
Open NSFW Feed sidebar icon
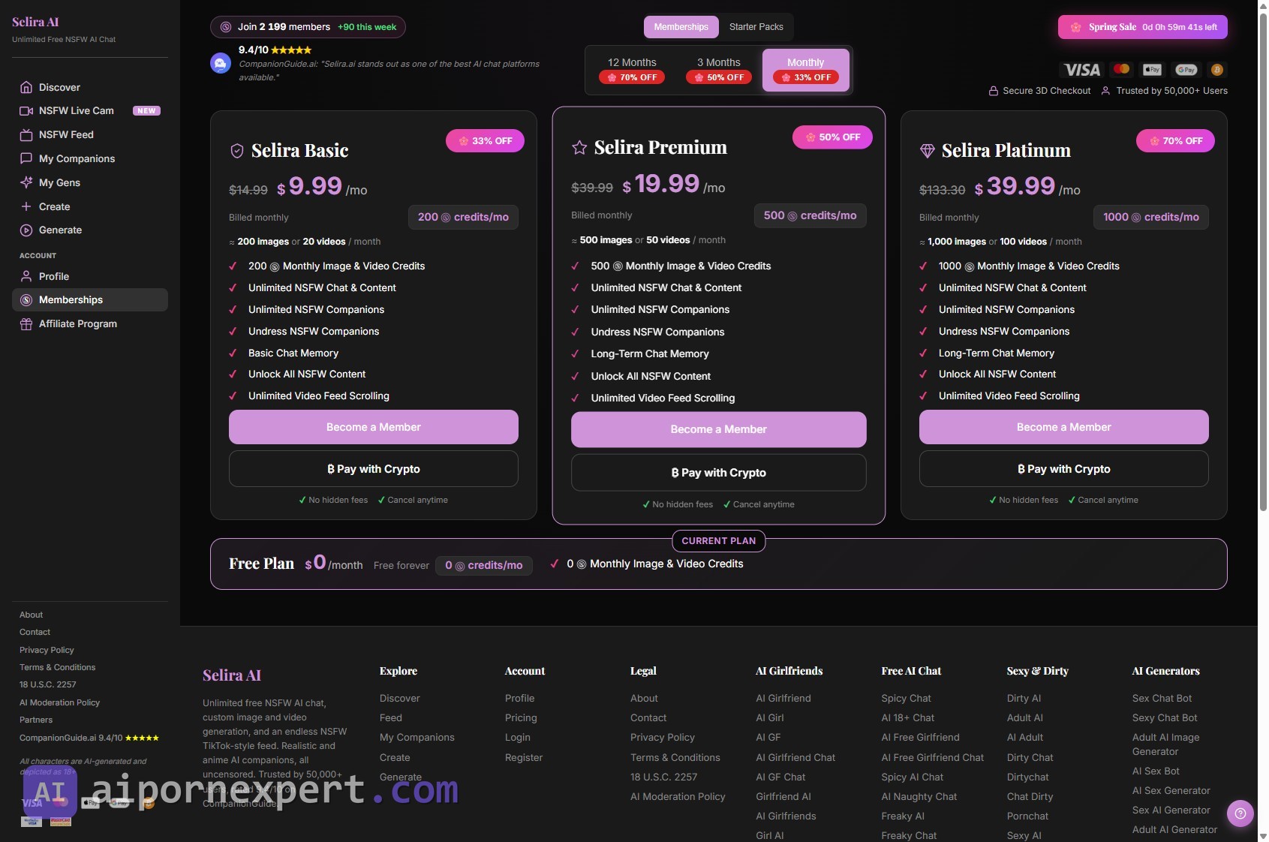pos(26,135)
